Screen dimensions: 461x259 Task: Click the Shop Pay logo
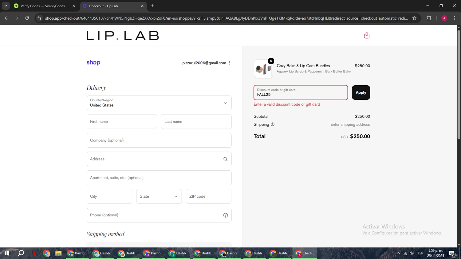(x=93, y=63)
